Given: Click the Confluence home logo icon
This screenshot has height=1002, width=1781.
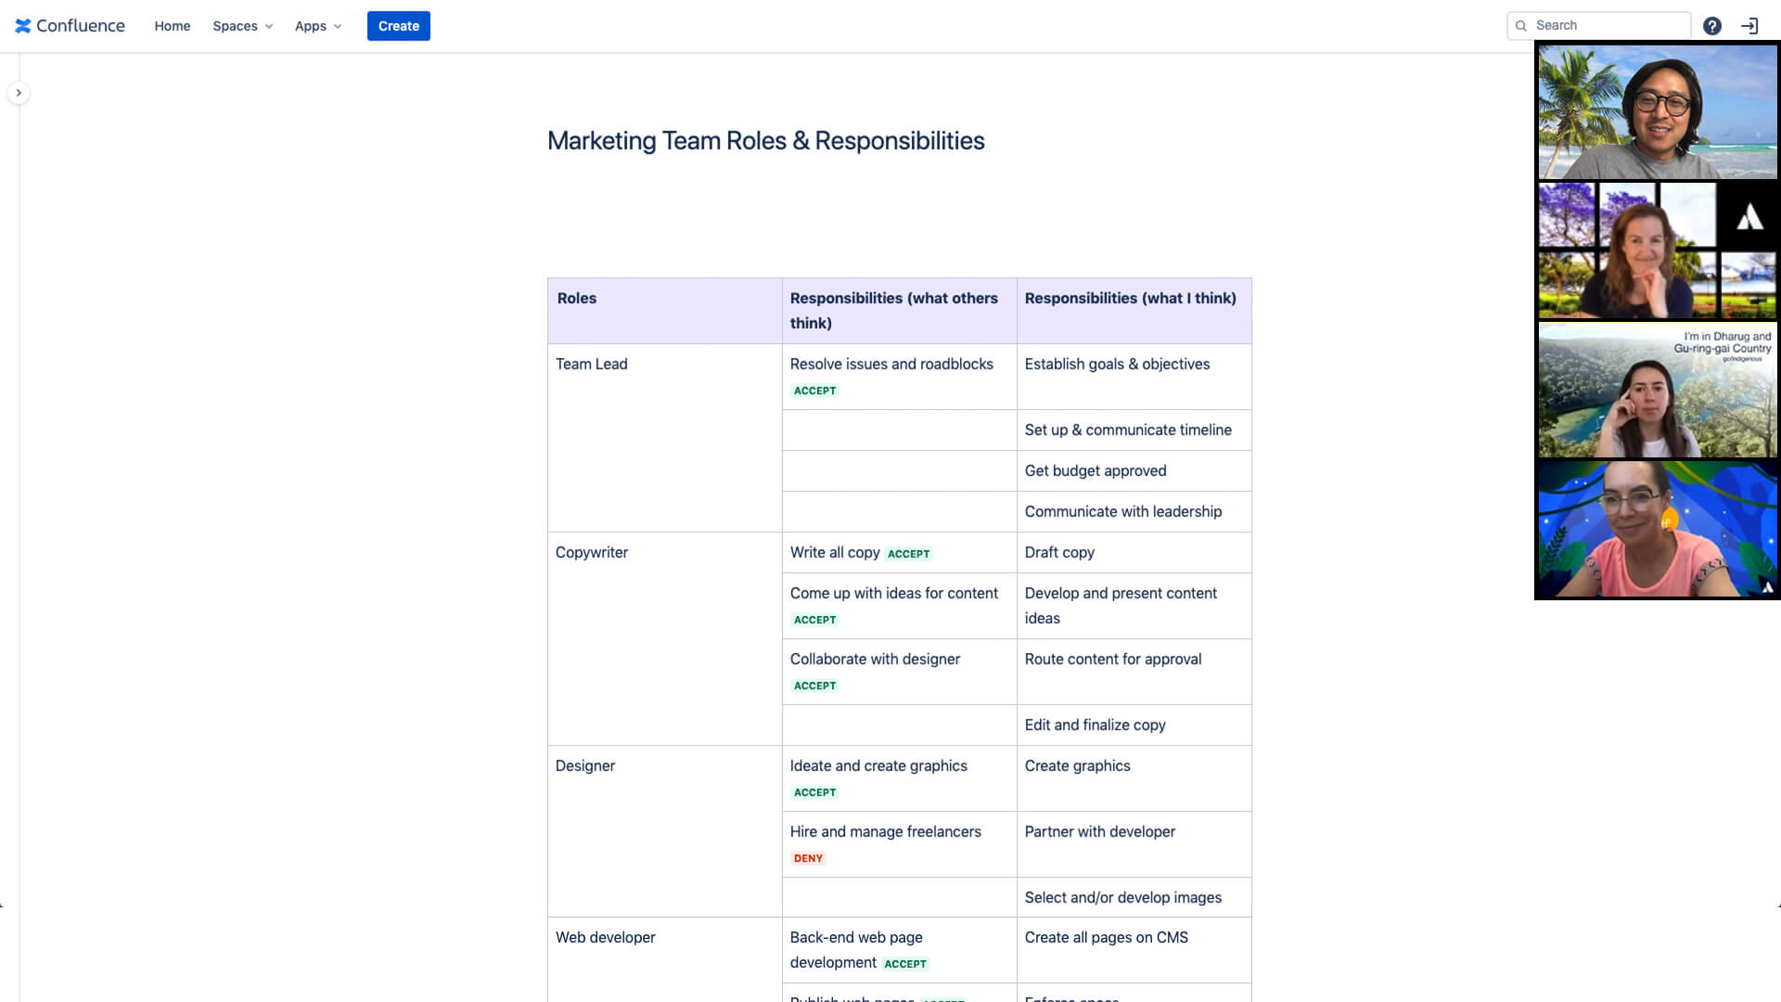Looking at the screenshot, I should pos(23,26).
